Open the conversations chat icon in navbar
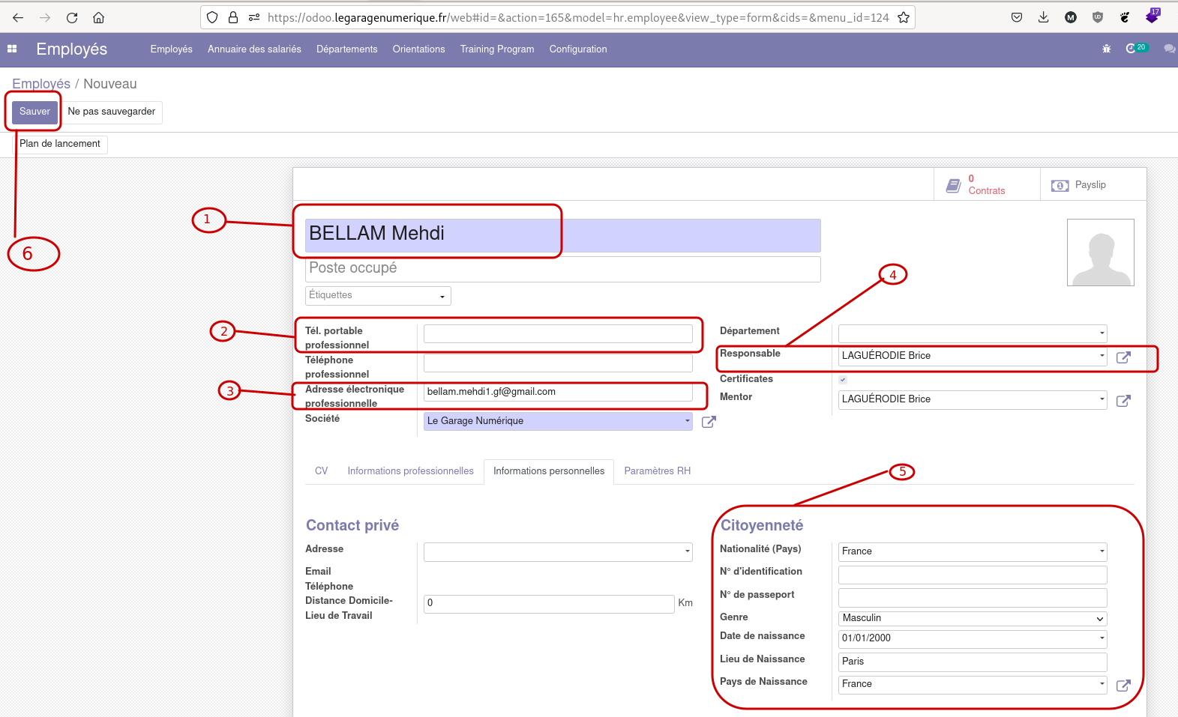This screenshot has width=1178, height=717. pyautogui.click(x=1169, y=49)
